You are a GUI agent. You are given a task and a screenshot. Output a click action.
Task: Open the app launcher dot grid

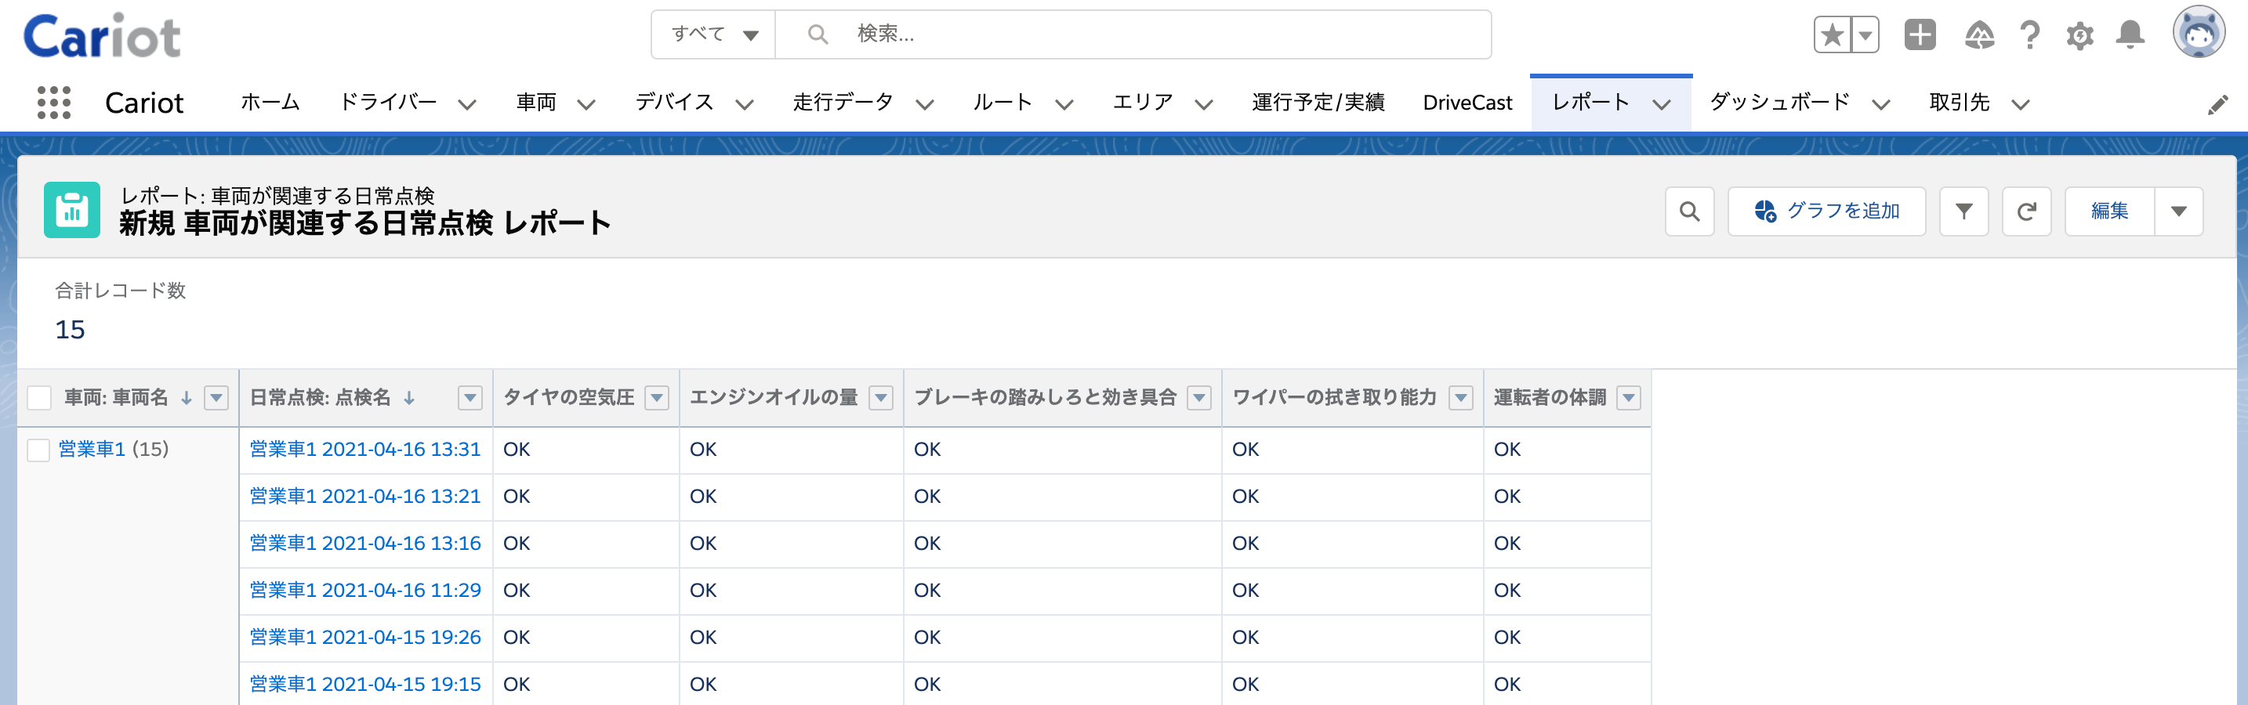[54, 103]
